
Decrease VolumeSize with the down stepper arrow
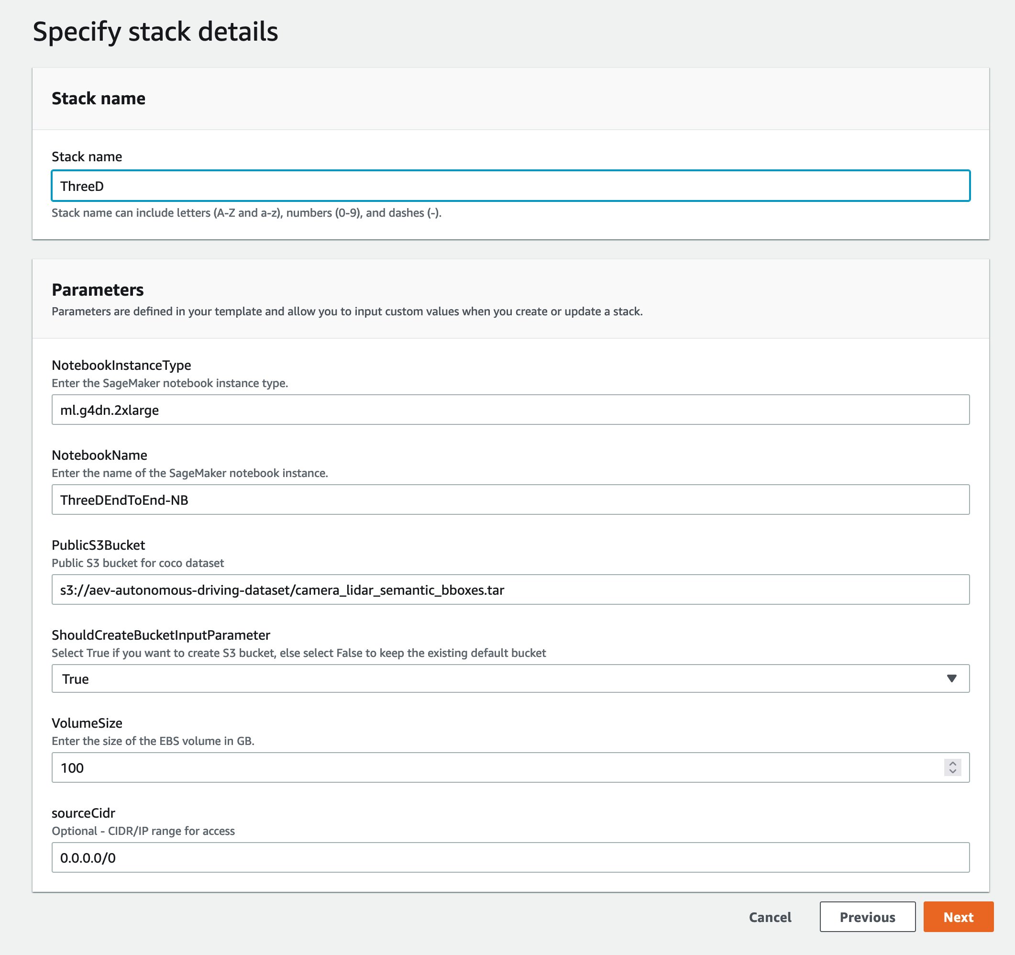pos(953,772)
